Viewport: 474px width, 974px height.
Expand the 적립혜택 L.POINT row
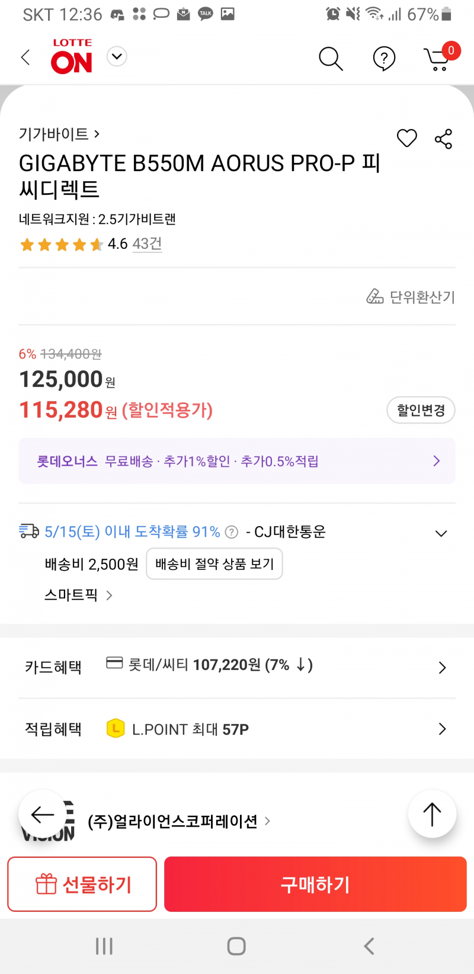coord(237,729)
